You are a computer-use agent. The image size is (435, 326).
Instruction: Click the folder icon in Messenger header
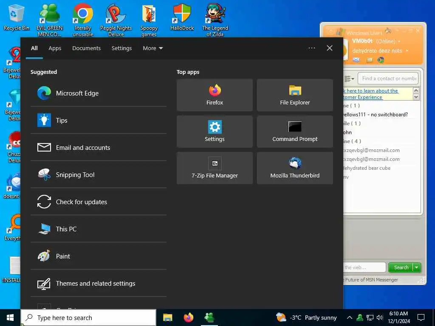coord(369,60)
